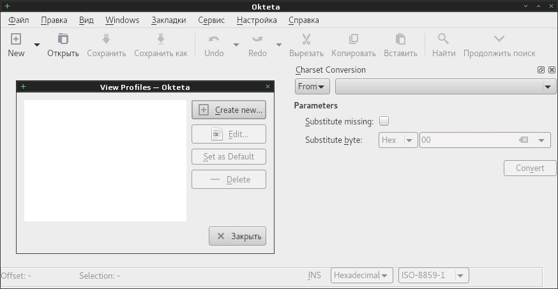Open the Undo history dropdown arrow
This screenshot has width=558, height=289.
click(236, 45)
